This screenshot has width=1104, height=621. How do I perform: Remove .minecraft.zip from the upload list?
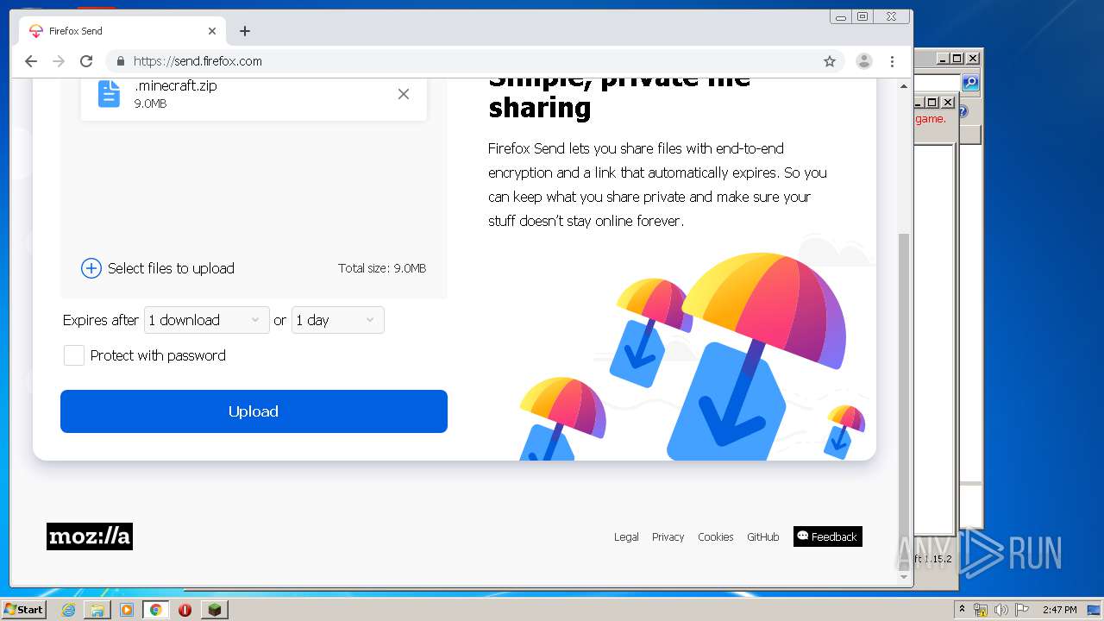403,94
